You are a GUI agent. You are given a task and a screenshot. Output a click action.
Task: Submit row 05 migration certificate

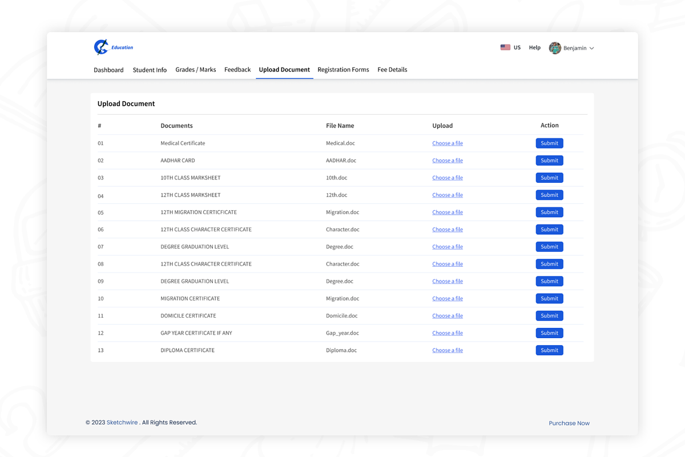click(549, 212)
